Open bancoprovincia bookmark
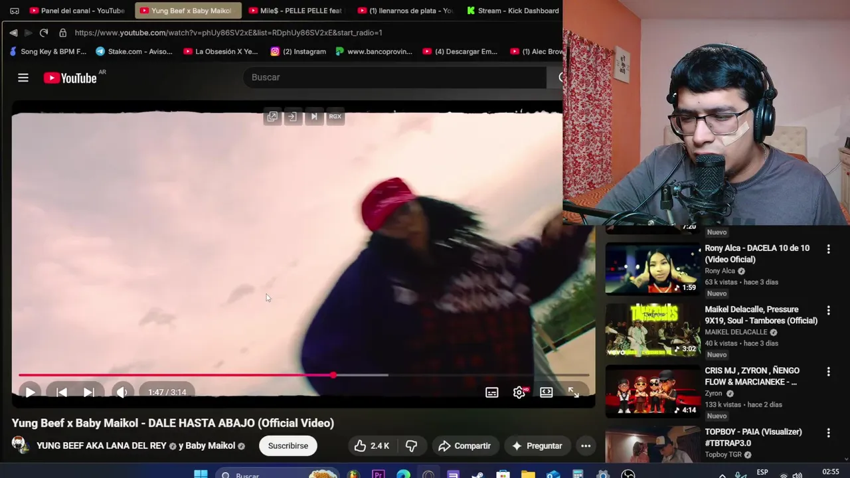This screenshot has width=850, height=478. [374, 51]
